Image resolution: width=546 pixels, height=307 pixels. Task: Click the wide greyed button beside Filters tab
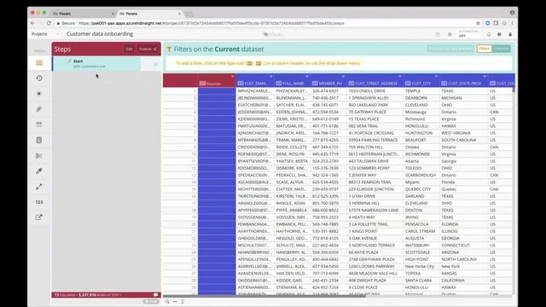click(450, 49)
